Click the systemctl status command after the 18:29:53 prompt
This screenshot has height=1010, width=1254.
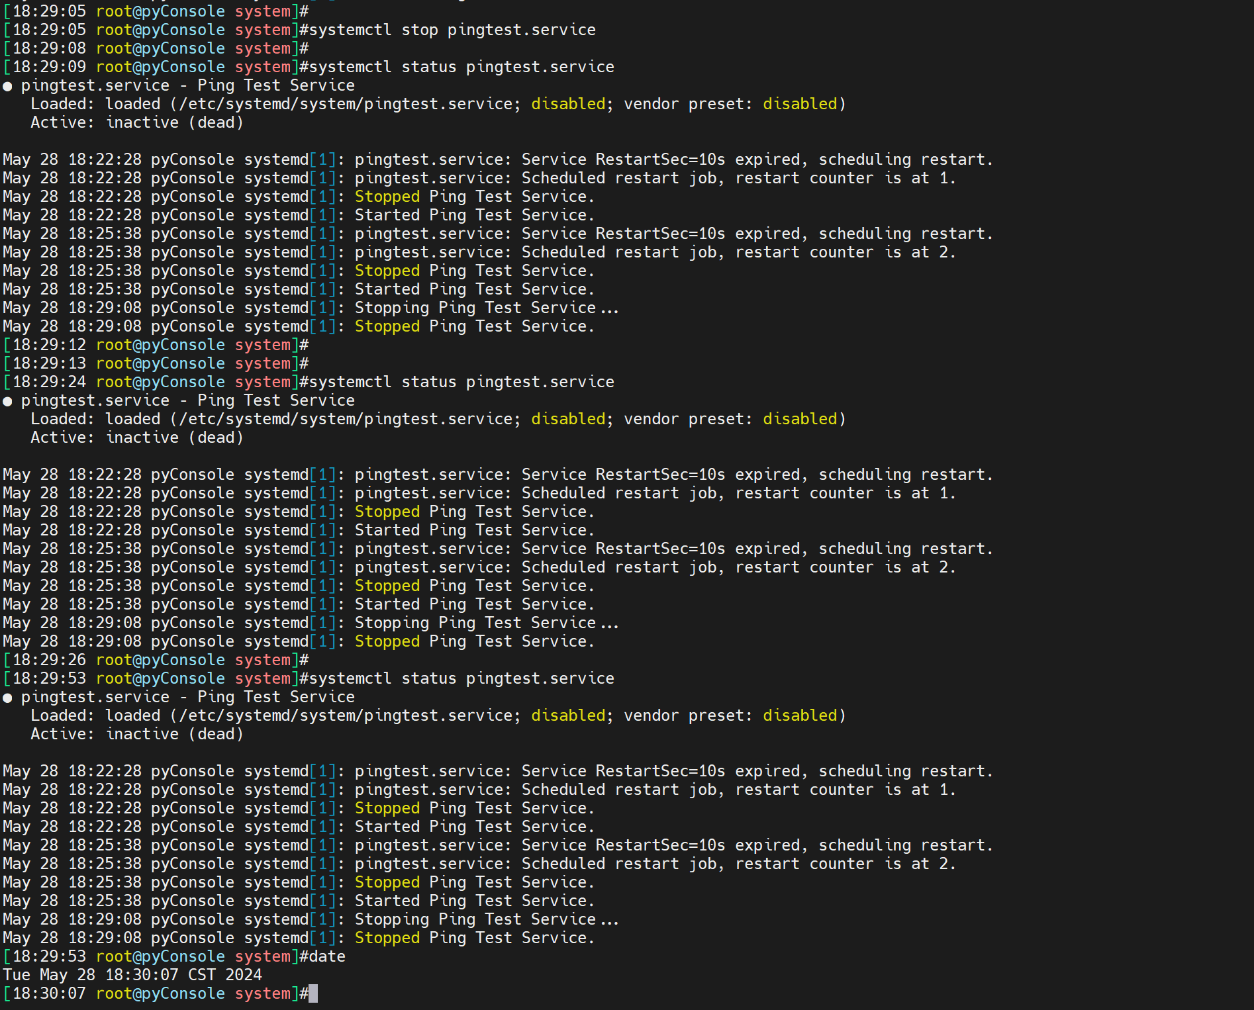click(461, 678)
